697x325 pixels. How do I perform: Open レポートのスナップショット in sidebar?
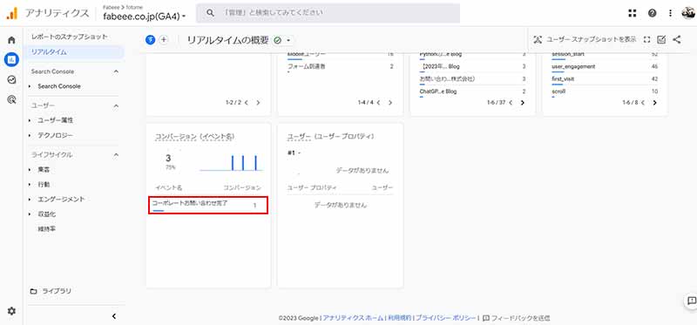[70, 37]
